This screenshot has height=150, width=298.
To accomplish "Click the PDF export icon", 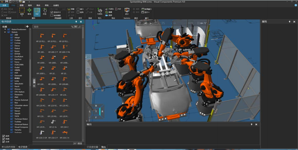I will [x=116, y=9].
